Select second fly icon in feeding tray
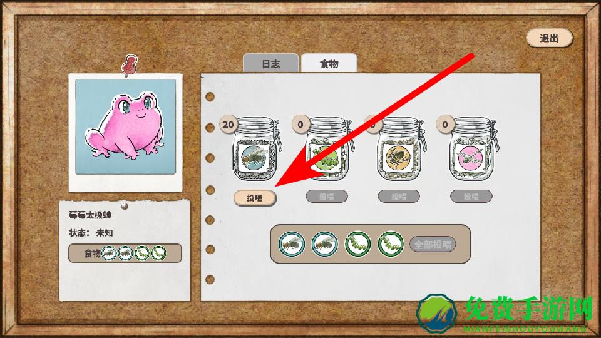 tap(325, 244)
